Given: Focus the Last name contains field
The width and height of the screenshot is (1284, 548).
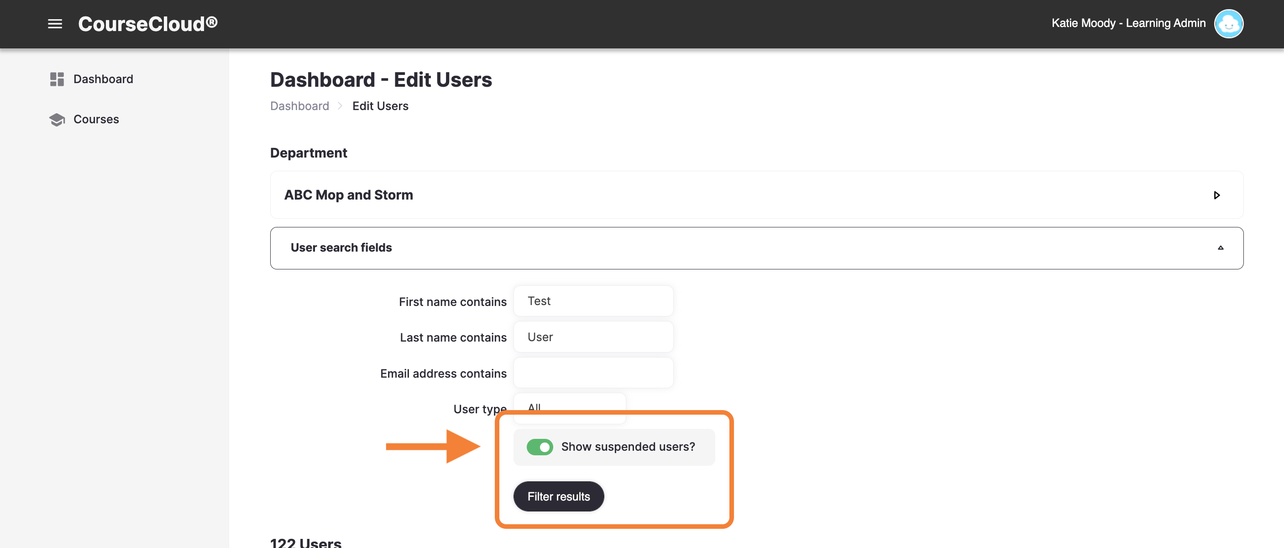Looking at the screenshot, I should coord(593,337).
